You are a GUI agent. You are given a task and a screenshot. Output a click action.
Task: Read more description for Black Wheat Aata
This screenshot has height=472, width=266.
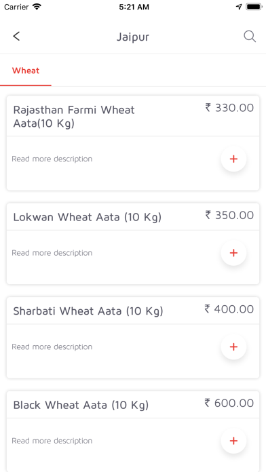pos(52,441)
